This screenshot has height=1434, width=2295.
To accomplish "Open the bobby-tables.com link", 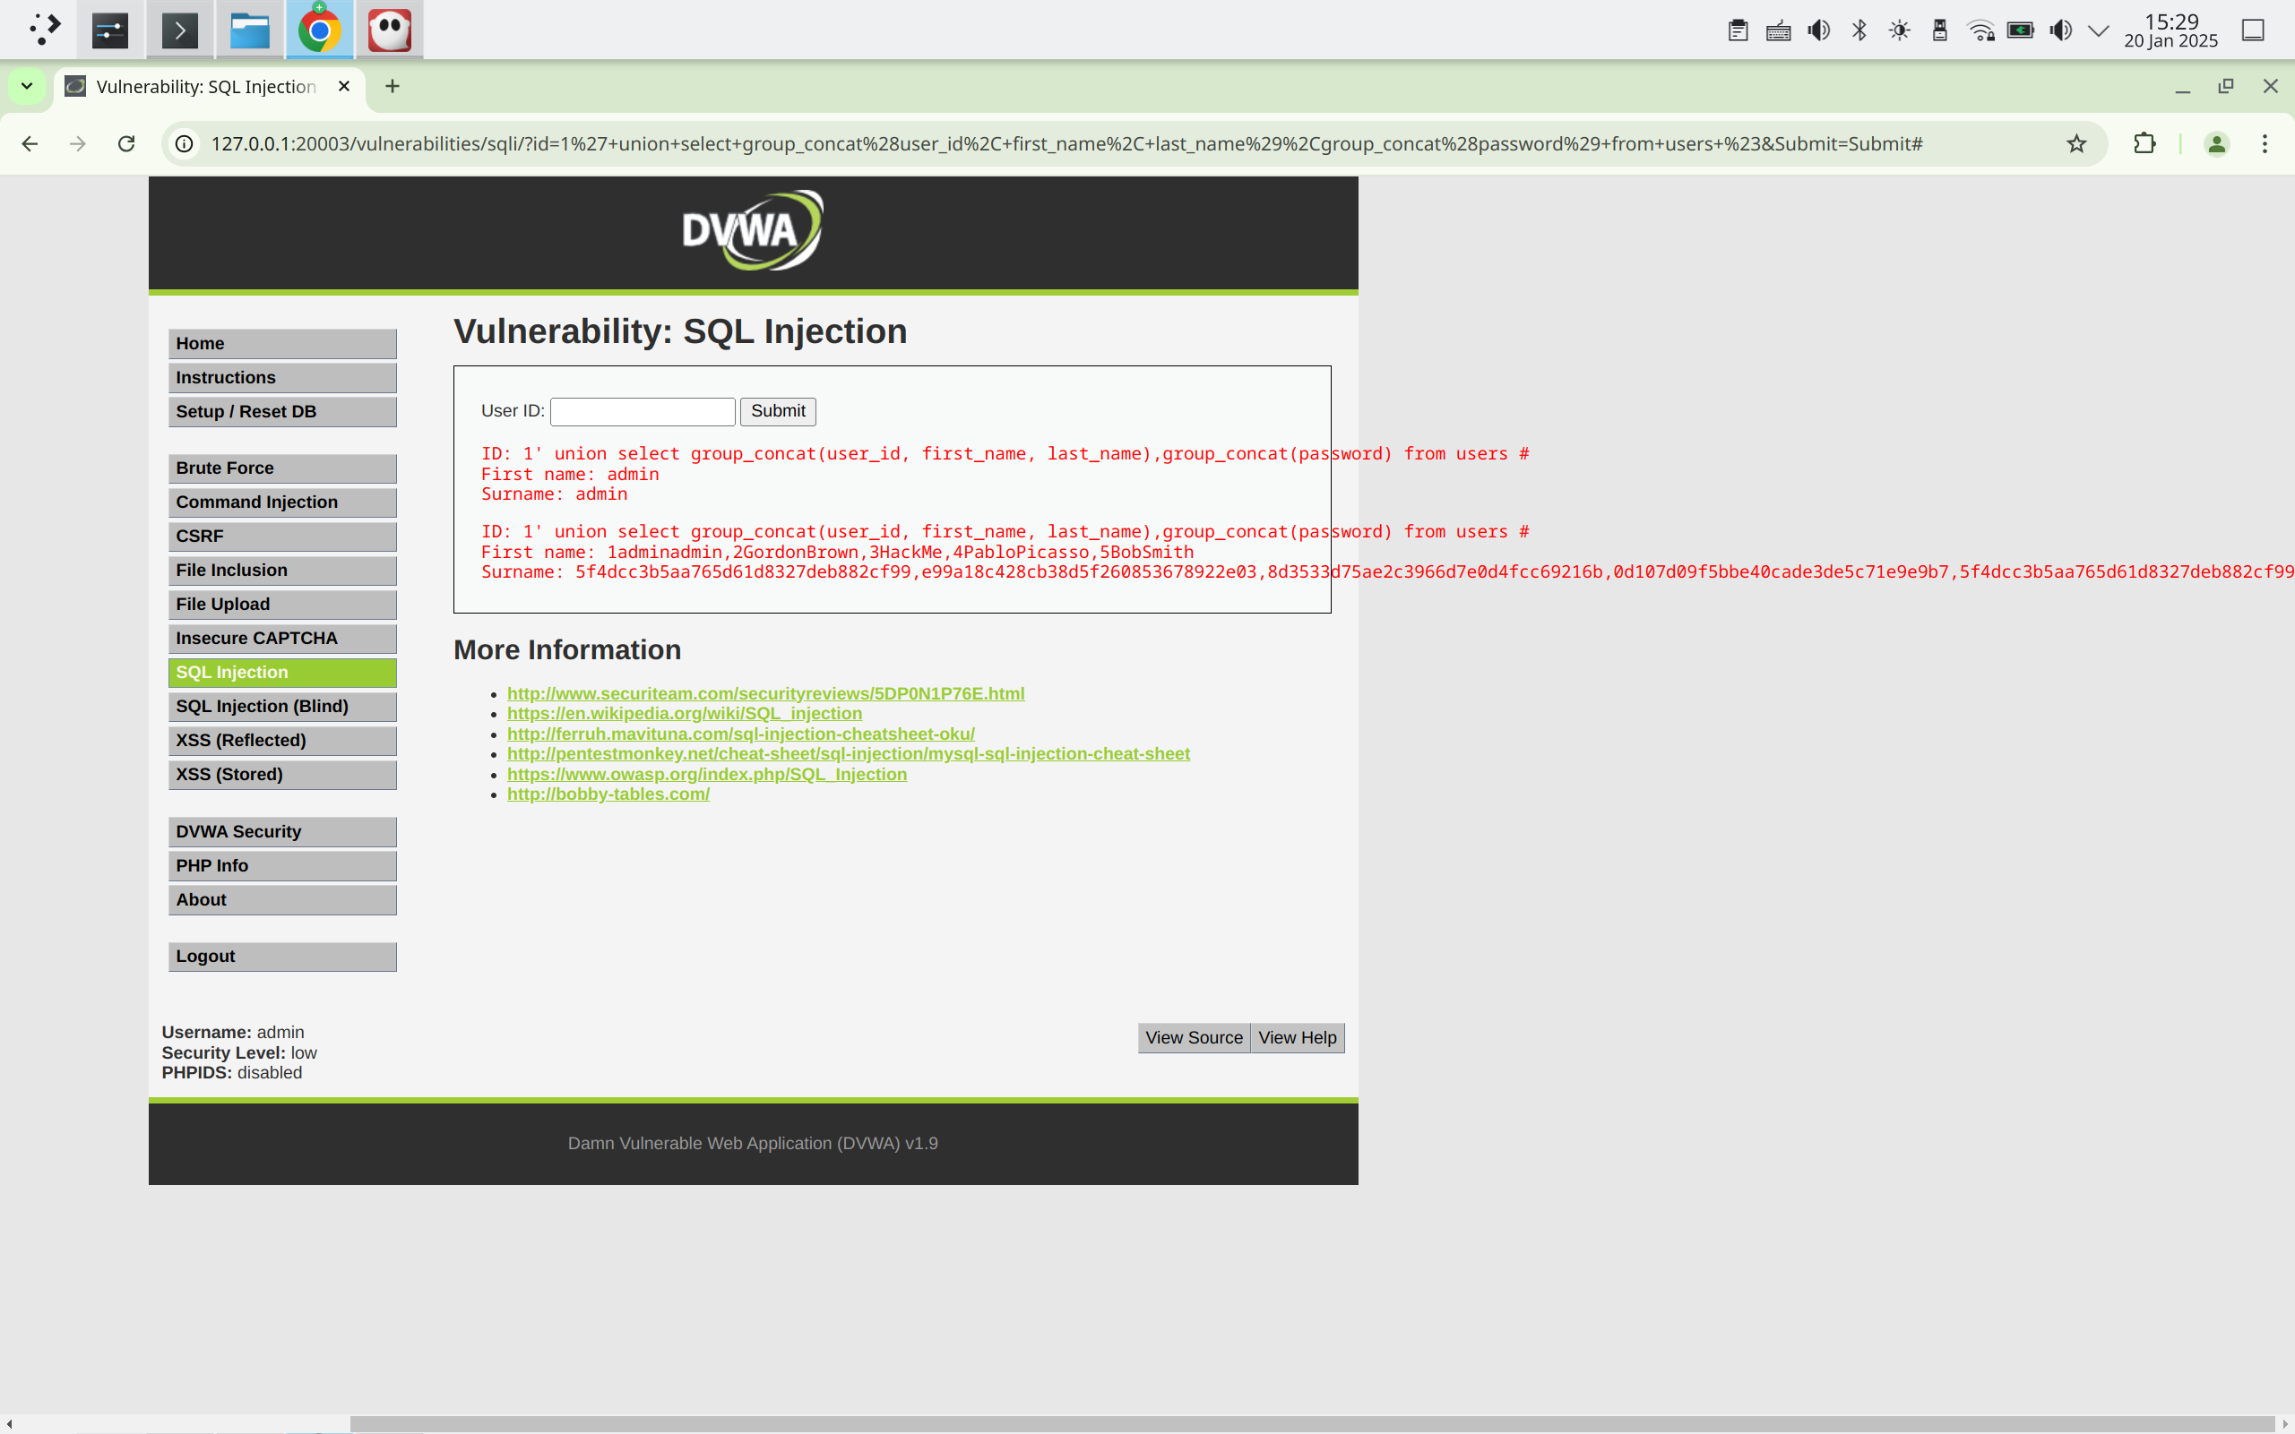I will tap(608, 794).
